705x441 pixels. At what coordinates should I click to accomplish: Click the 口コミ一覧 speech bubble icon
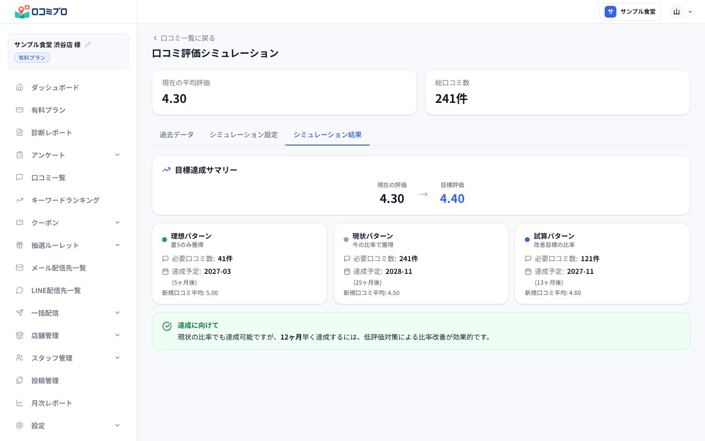coord(20,177)
